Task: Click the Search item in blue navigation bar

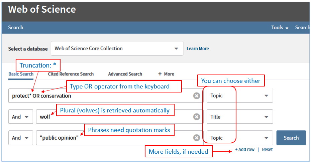Action: coord(16,27)
